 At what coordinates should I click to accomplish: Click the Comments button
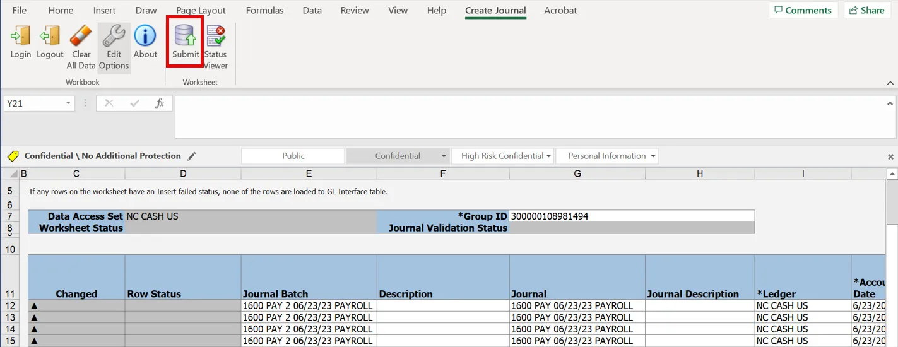click(x=803, y=11)
